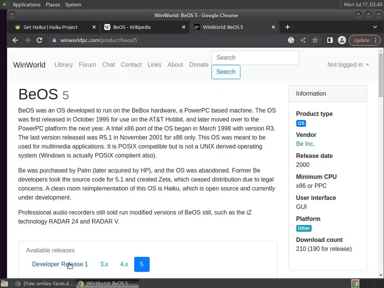Switch to the Get Haiku! tab
The height and width of the screenshot is (288, 384).
(50, 27)
